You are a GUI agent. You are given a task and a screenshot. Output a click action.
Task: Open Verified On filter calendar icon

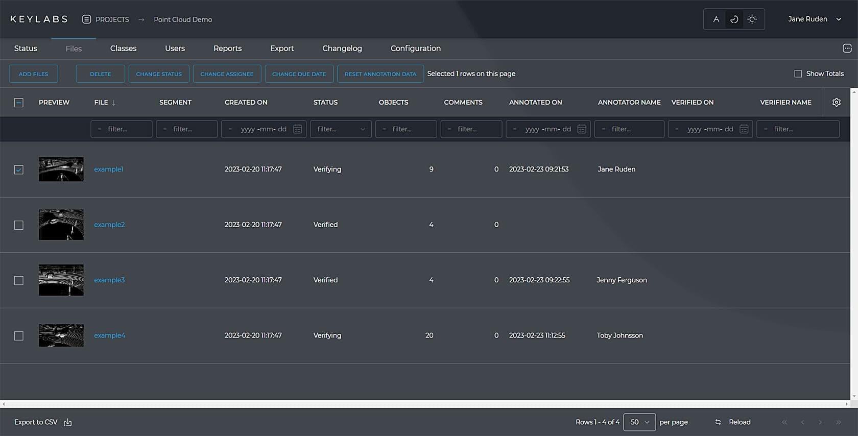(x=744, y=129)
